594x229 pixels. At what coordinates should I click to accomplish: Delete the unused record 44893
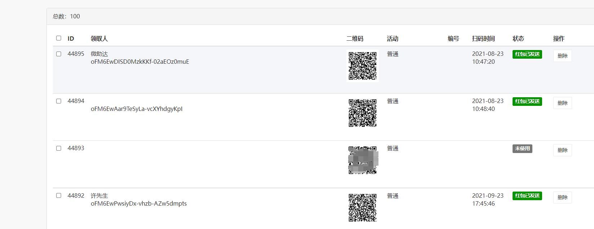point(562,150)
